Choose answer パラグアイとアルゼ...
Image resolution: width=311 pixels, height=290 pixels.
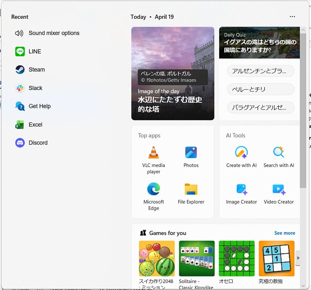260,108
